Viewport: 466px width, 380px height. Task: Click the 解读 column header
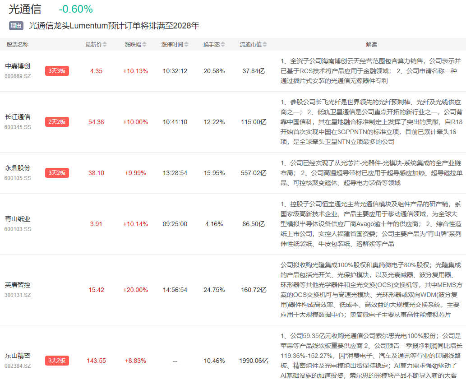371,45
